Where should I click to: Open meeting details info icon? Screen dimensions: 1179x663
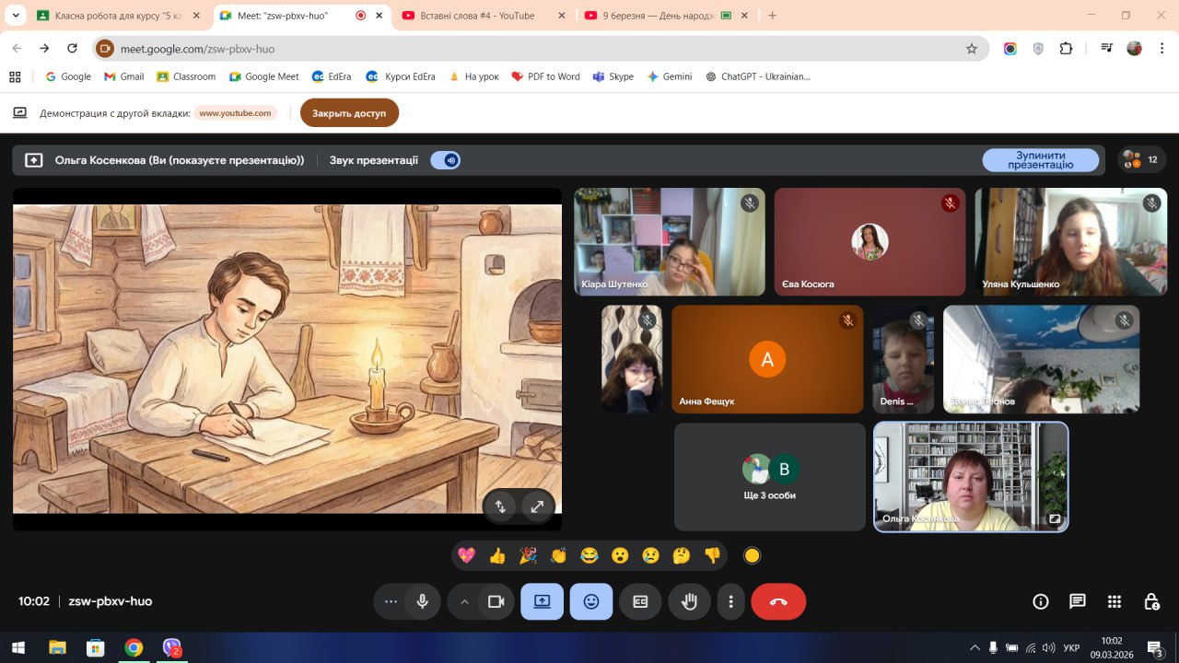pyautogui.click(x=1041, y=601)
